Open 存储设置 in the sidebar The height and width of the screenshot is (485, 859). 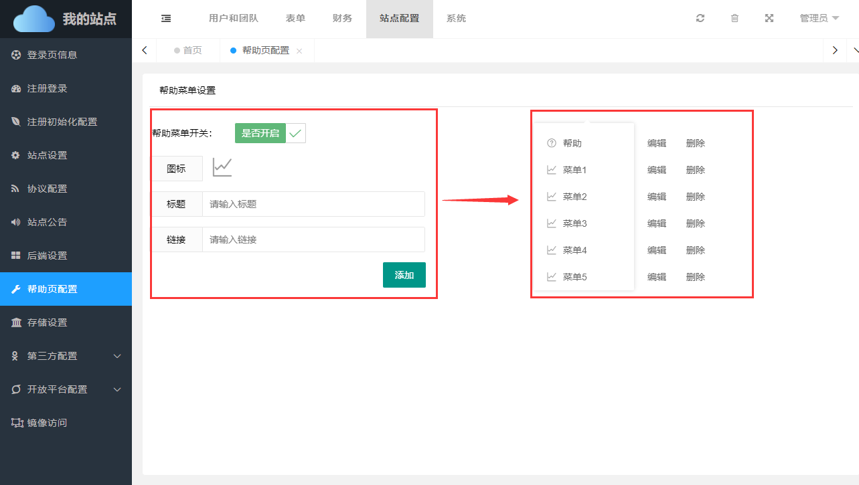tap(66, 322)
